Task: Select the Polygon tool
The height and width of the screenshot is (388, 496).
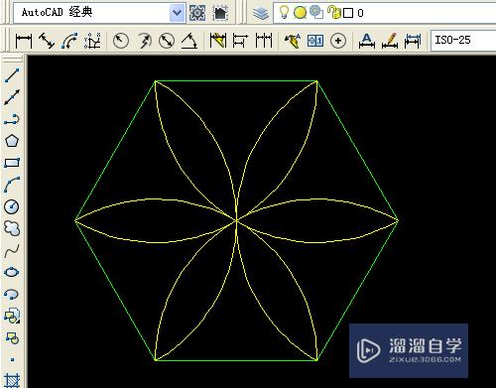Action: tap(12, 141)
